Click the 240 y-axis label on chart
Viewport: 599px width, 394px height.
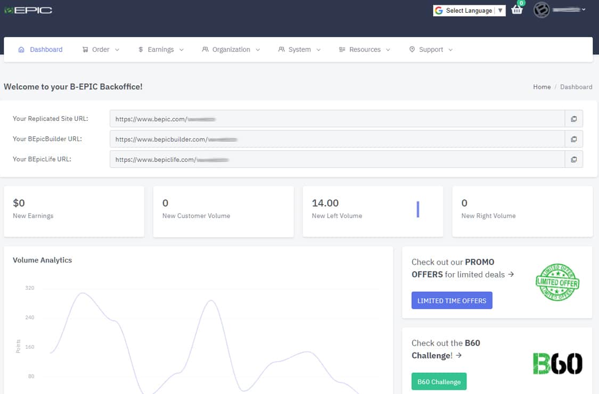tap(30, 317)
